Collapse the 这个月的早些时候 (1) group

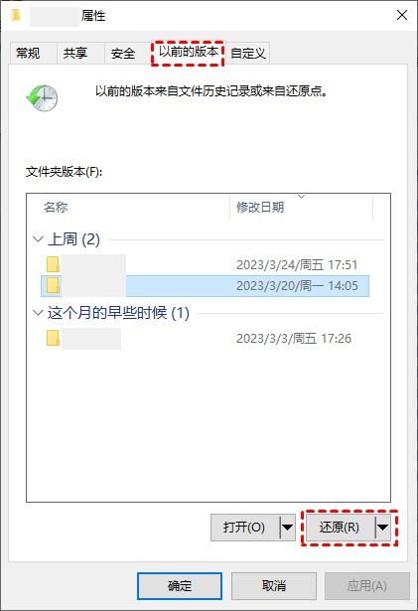click(38, 313)
